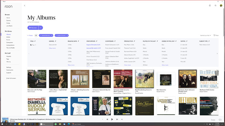Pin the Album Type focus column
225x126 pixels.
(x=209, y=41)
